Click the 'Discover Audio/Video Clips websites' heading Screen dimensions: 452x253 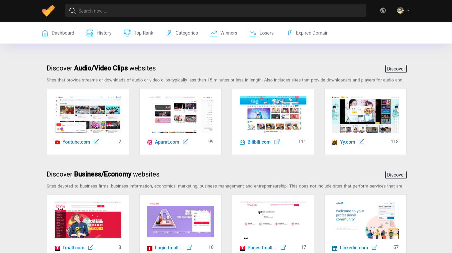tap(101, 68)
